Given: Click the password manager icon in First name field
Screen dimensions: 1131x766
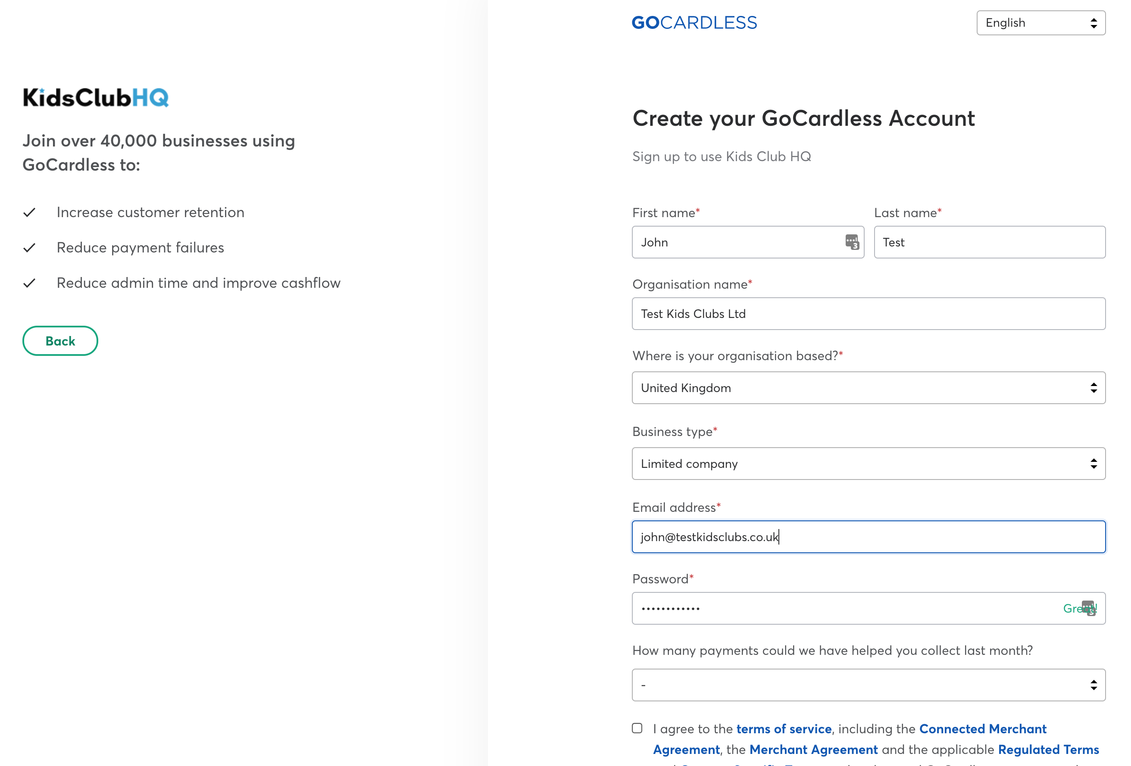Looking at the screenshot, I should (852, 242).
